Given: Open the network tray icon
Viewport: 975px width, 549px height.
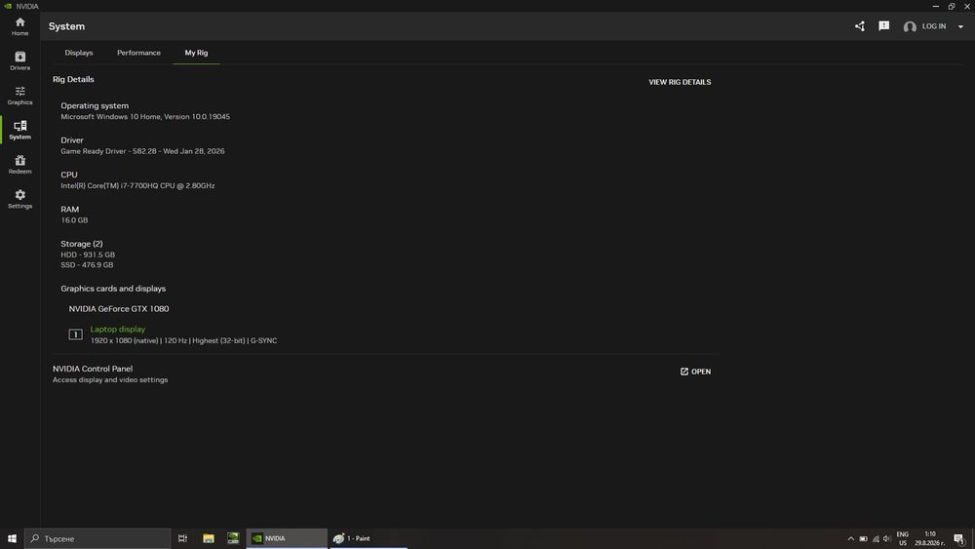Looking at the screenshot, I should 876,539.
